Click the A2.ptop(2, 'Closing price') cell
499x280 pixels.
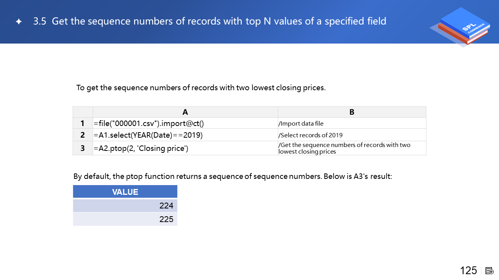141,148
